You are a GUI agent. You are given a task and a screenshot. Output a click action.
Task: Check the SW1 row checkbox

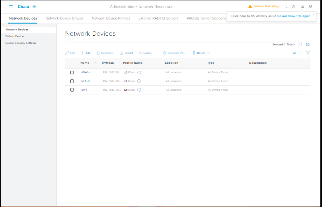[72, 90]
